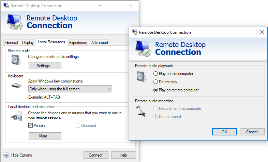Click the remote audio Settings button

pos(45,65)
